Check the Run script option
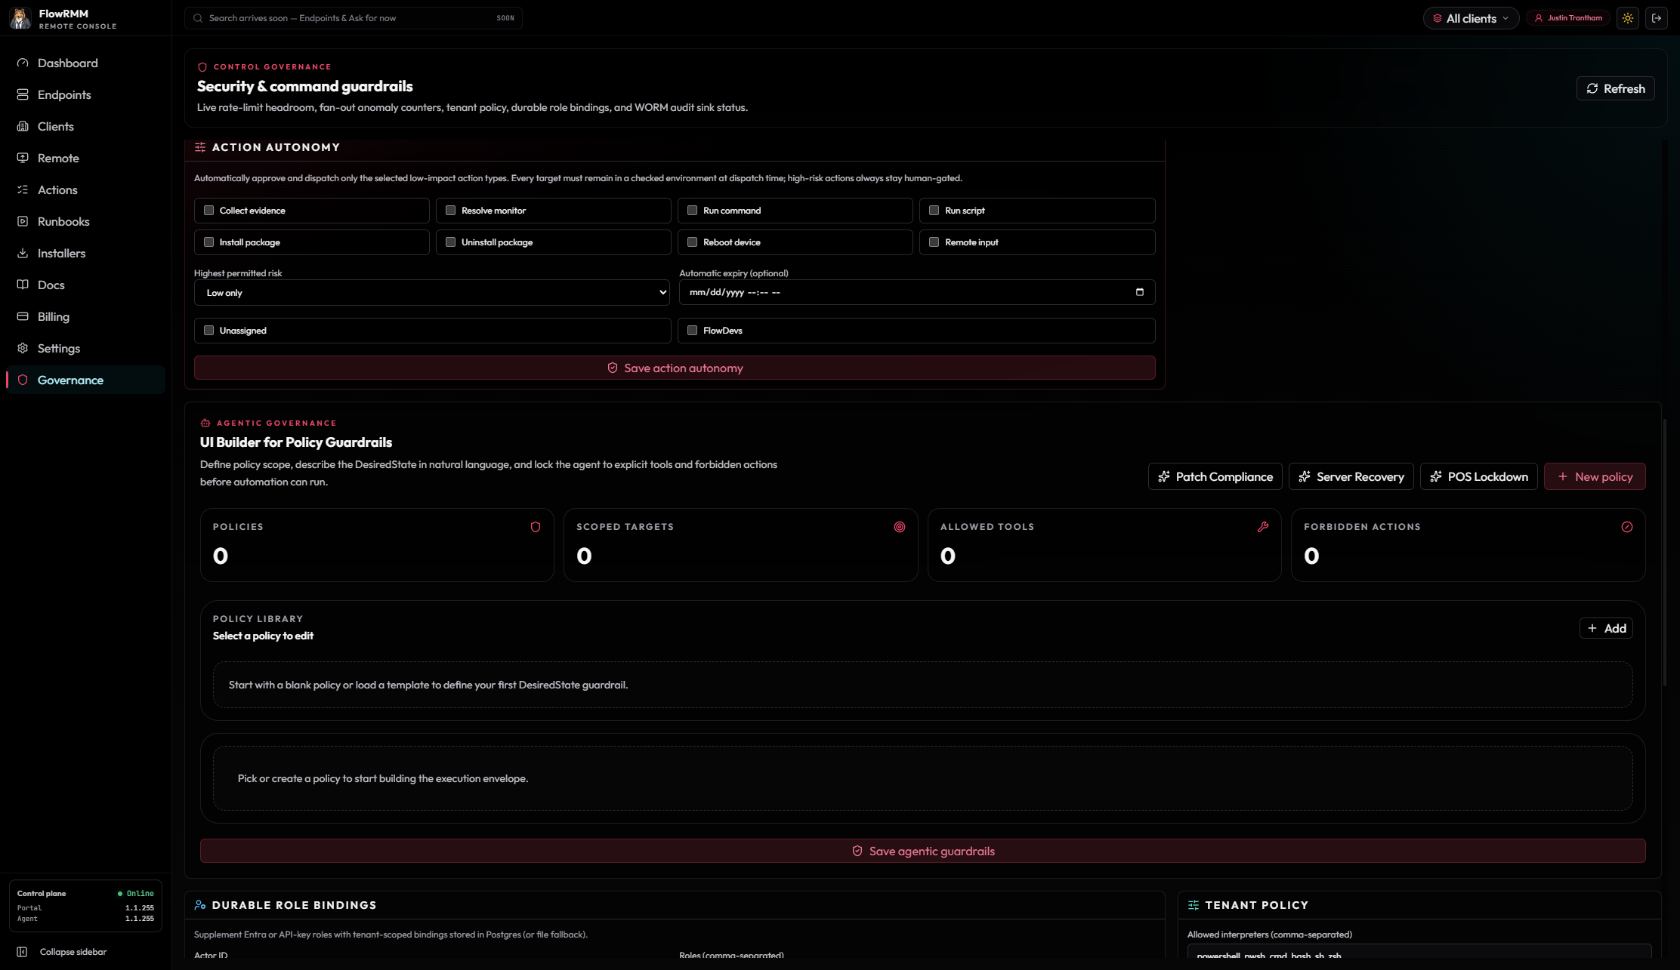1680x970 pixels. [934, 211]
